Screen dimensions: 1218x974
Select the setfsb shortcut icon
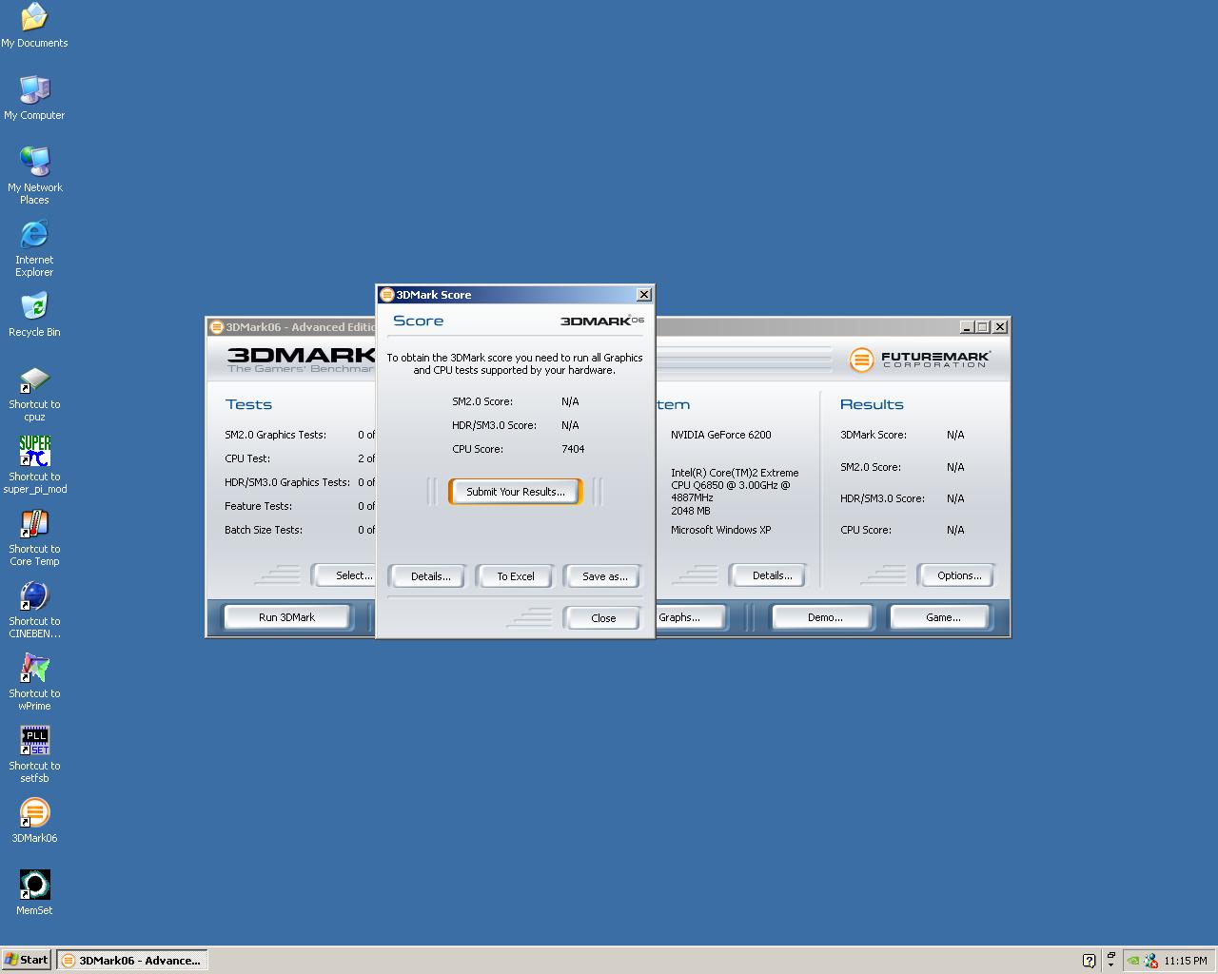(x=34, y=754)
